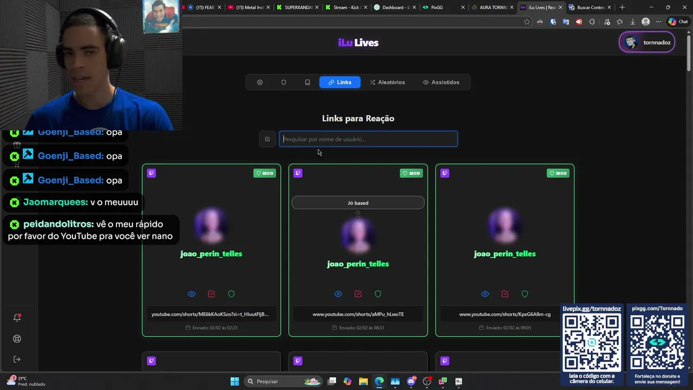
Task: Open the Copilot Chat button
Action: (678, 22)
